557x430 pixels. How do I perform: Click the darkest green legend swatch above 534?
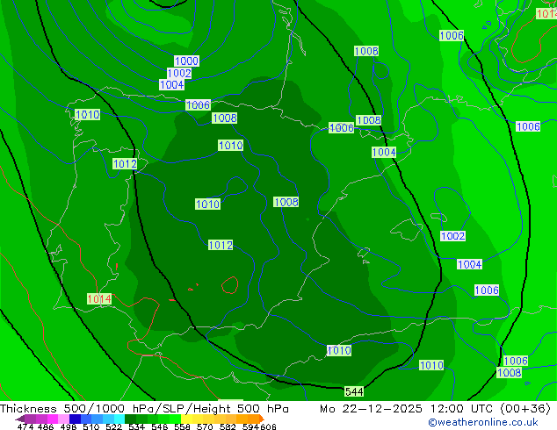[x=130, y=419]
